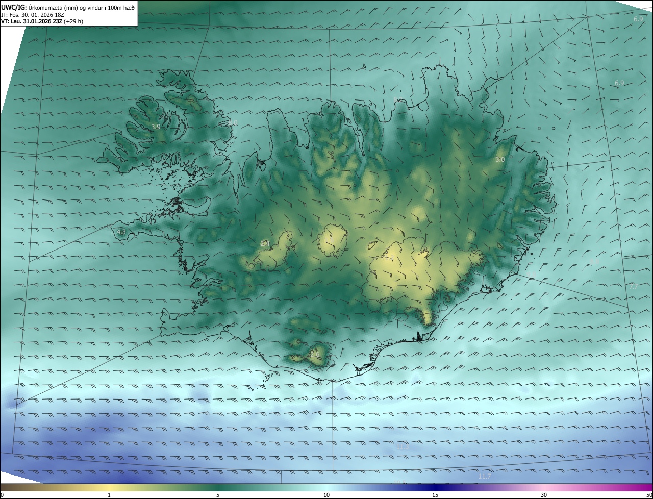Click the '5' tick label on the color scale
Image resolution: width=653 pixels, height=499 pixels.
click(218, 495)
